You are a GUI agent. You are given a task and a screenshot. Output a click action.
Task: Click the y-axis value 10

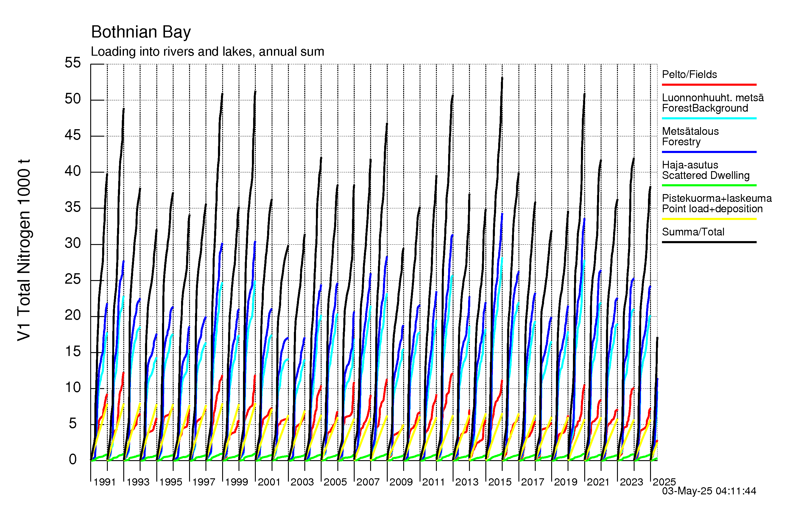click(x=73, y=387)
